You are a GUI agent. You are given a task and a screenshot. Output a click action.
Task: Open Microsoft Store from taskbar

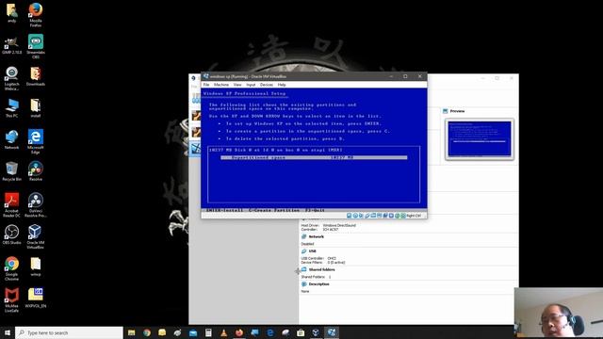pos(301,332)
